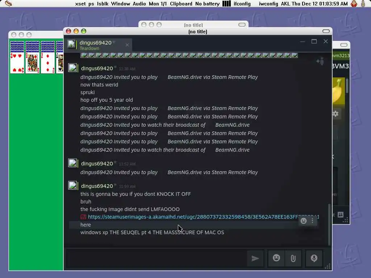371x278 pixels.
Task: Click 'windows xp THE SEUQEL' message
Action: 152,232
